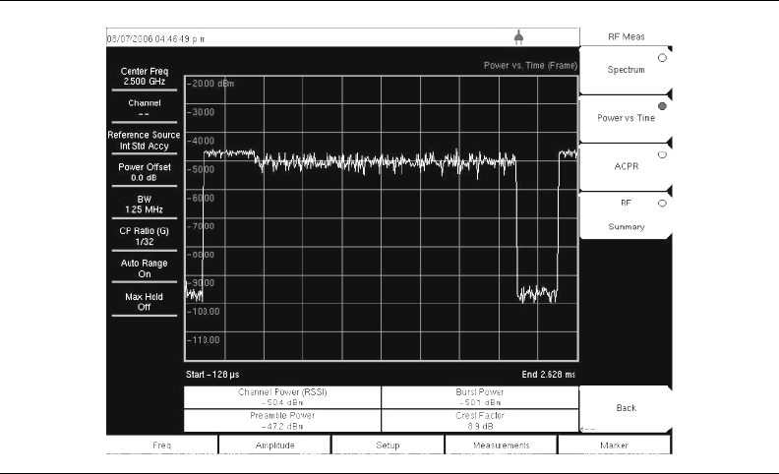Screen dimensions: 779x474
Task: Click the Power Offset 0.0 dB setting
Action: coord(145,172)
